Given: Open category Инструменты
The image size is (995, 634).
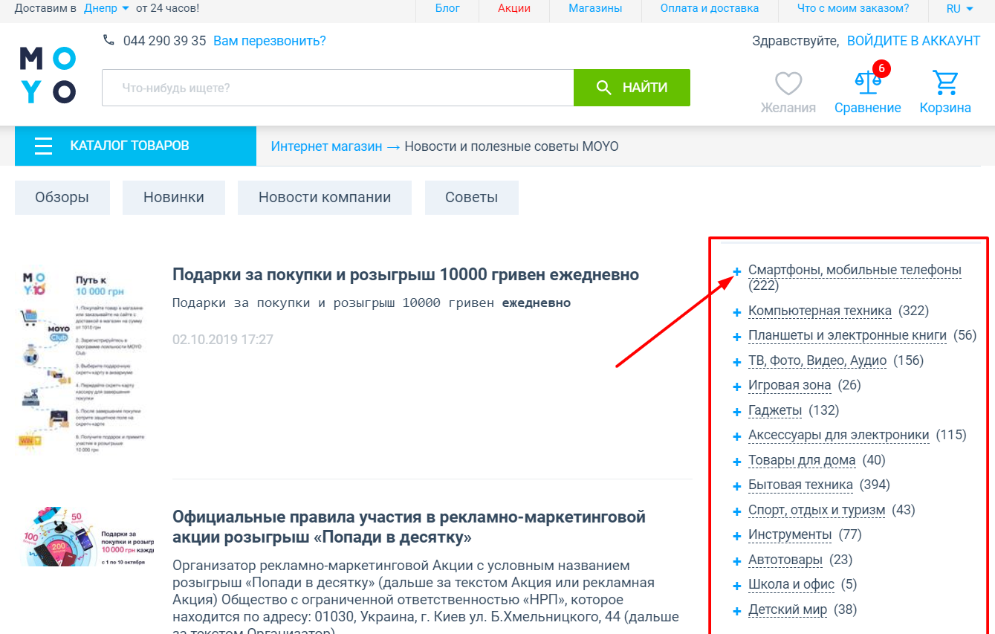Looking at the screenshot, I should click(790, 534).
